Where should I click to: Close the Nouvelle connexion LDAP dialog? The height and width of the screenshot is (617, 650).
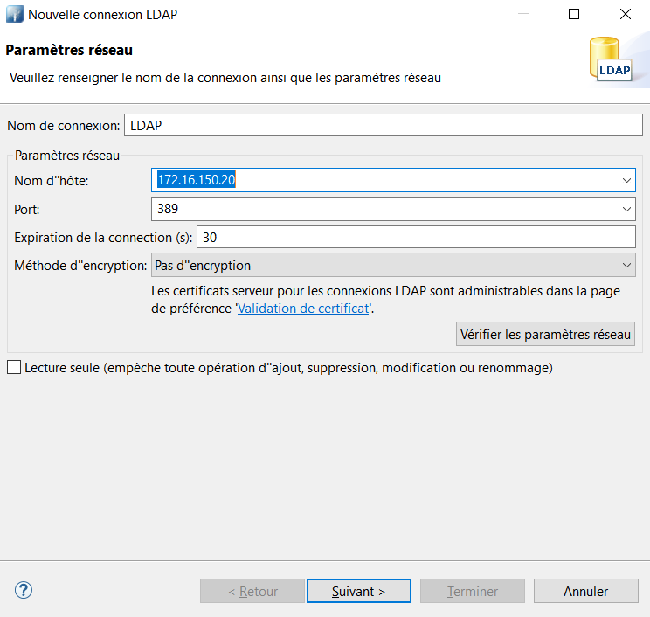626,14
